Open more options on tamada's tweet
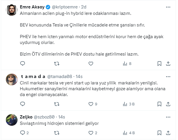This screenshot has height=140, width=178. 168,77
